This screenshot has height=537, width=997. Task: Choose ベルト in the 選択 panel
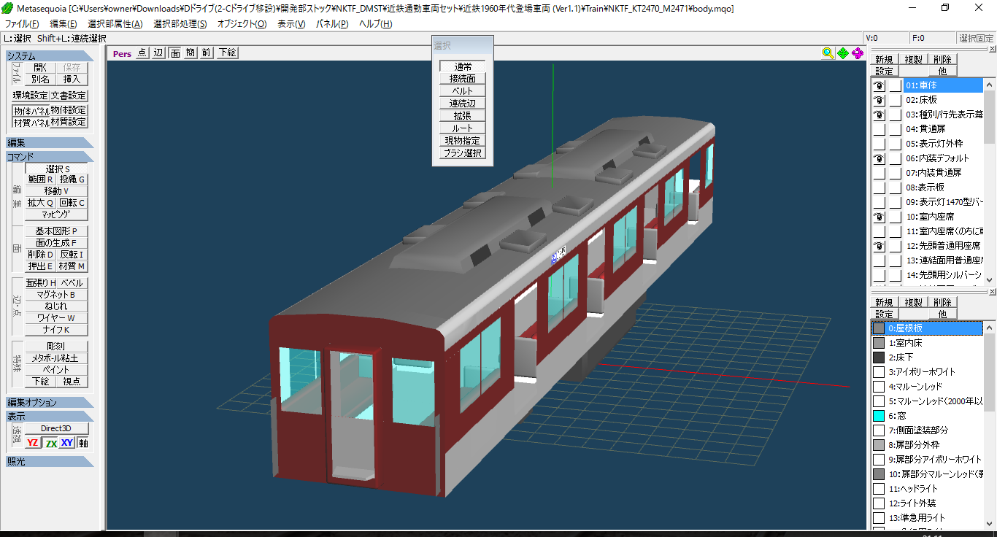point(462,91)
